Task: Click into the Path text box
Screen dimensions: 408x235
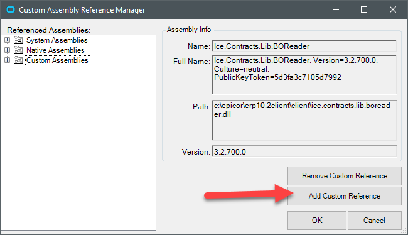Action: 304,121
